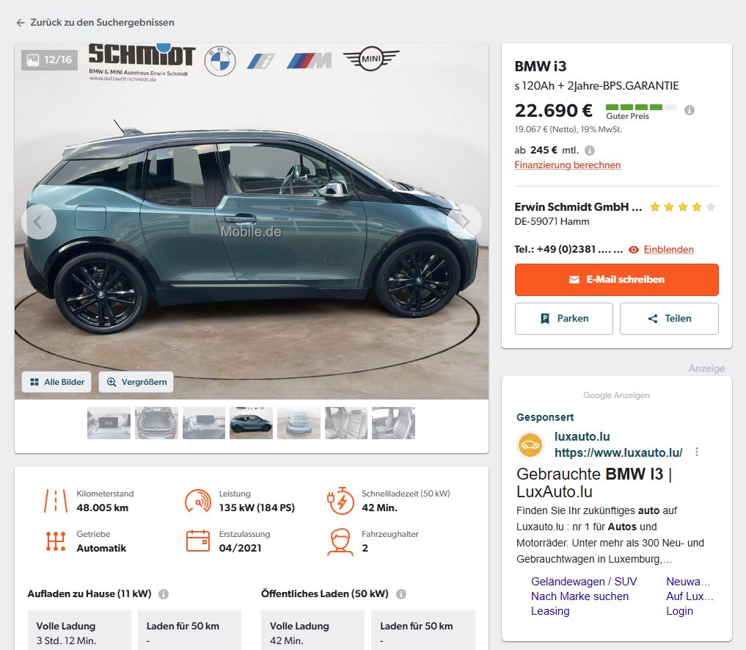Show next car photo with right arrow
Image resolution: width=746 pixels, height=650 pixels.
click(x=464, y=221)
